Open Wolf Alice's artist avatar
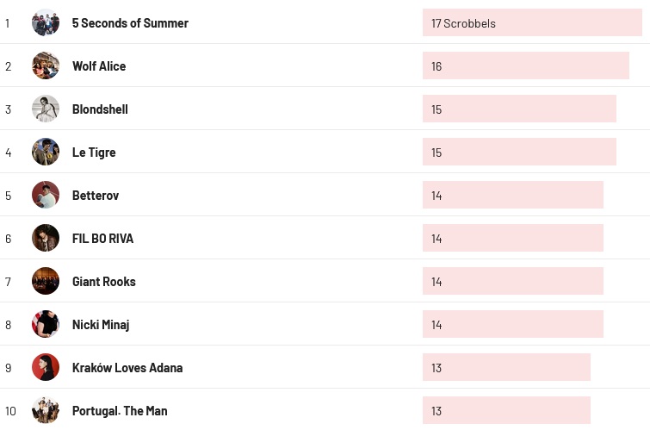650x430 pixels. click(46, 65)
